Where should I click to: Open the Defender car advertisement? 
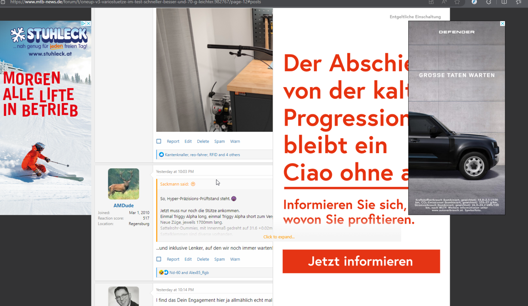point(457,118)
